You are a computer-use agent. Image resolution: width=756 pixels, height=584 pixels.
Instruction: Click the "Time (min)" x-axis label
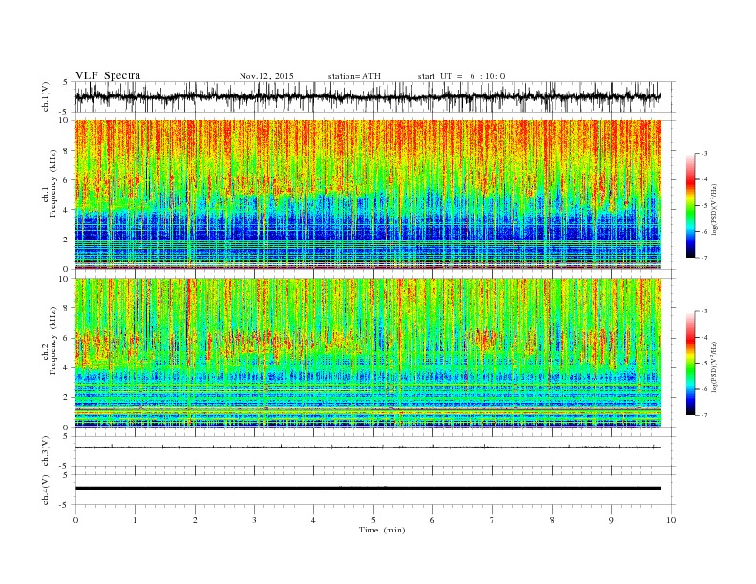(382, 530)
